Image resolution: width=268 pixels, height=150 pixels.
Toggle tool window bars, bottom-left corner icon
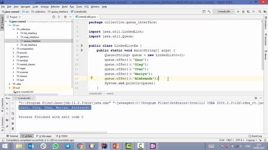coord(3,140)
